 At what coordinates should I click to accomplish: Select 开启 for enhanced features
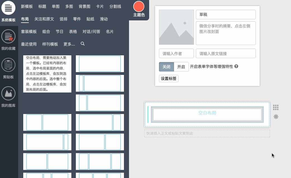tap(181, 67)
